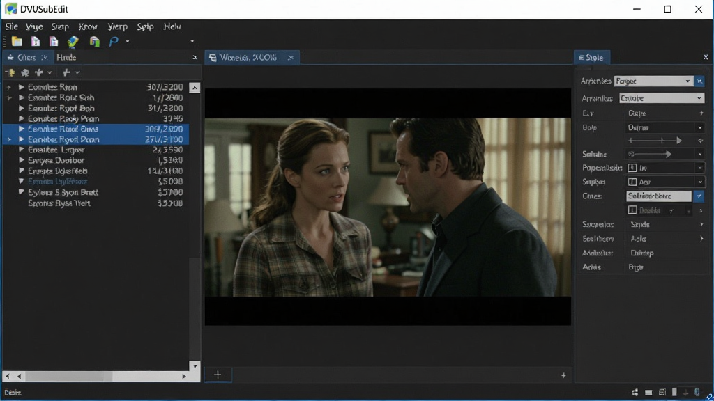Click the solid rectangle icon in the status bar

tap(648, 393)
